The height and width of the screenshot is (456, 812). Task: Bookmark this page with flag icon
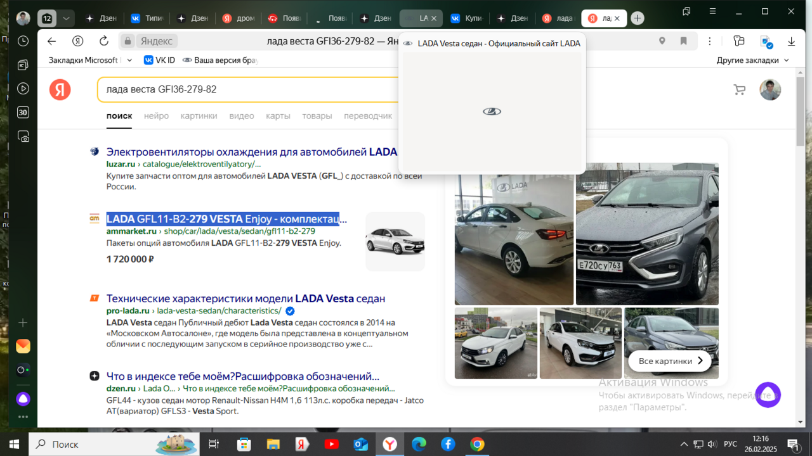[x=683, y=41]
